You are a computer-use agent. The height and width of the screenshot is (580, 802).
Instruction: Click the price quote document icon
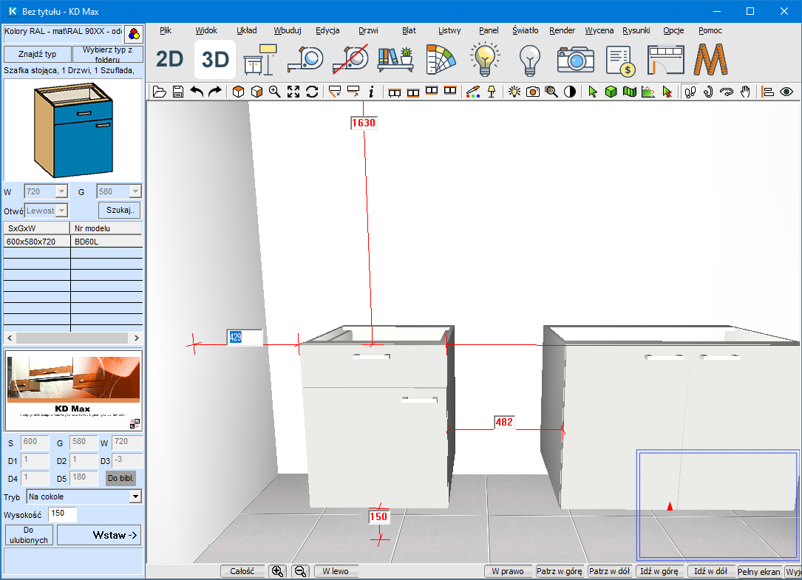click(x=621, y=60)
